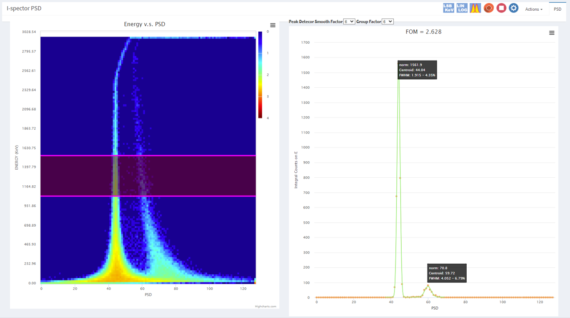This screenshot has width=570, height=318.
Task: Open Group Factor dropdown
Action: pos(388,21)
